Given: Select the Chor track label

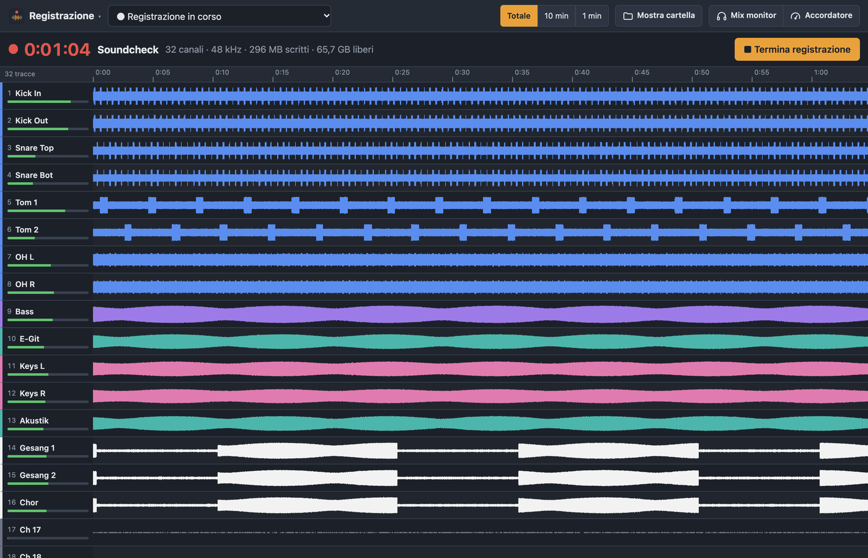Looking at the screenshot, I should click(x=29, y=503).
